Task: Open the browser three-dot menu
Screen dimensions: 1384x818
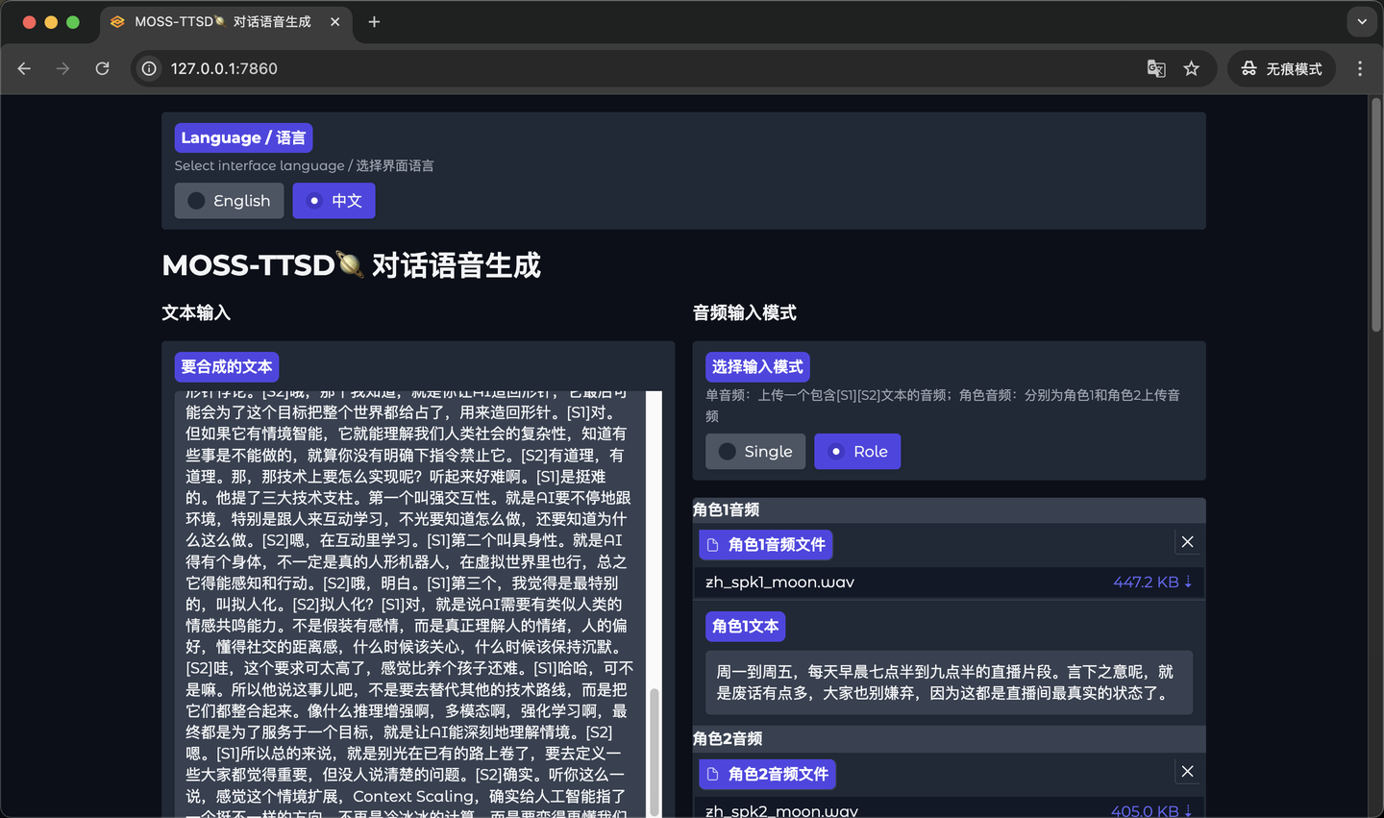Action: click(1360, 68)
